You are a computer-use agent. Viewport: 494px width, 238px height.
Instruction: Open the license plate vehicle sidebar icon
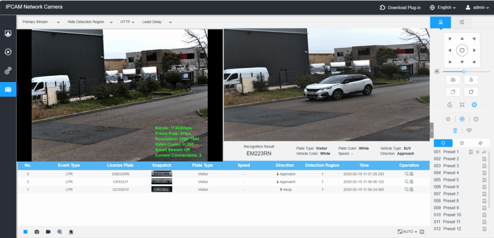[x=8, y=89]
